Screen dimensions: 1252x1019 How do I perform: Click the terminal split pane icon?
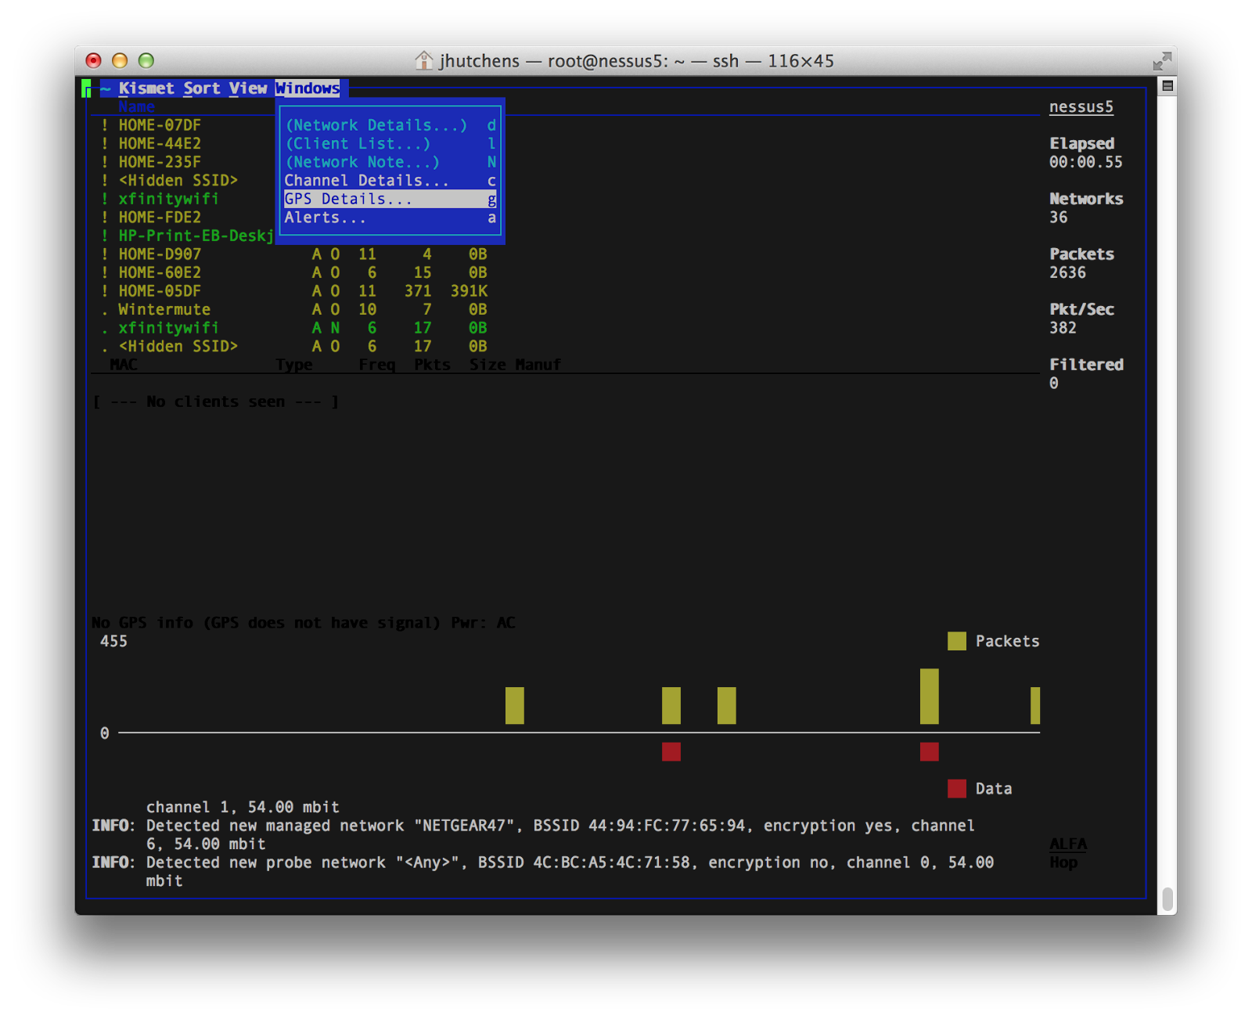1167,86
